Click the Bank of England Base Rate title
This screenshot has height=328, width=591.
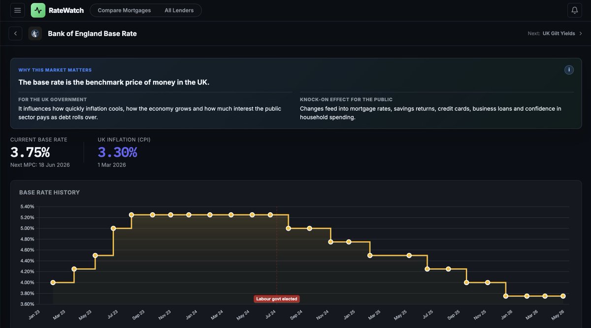(x=92, y=33)
